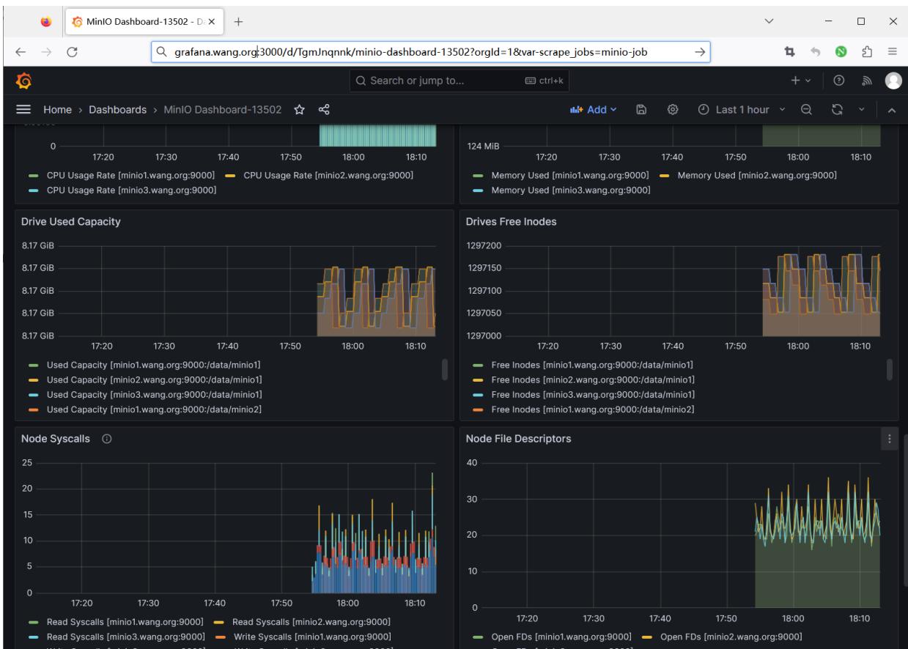Click the browser address bar

tap(432, 51)
